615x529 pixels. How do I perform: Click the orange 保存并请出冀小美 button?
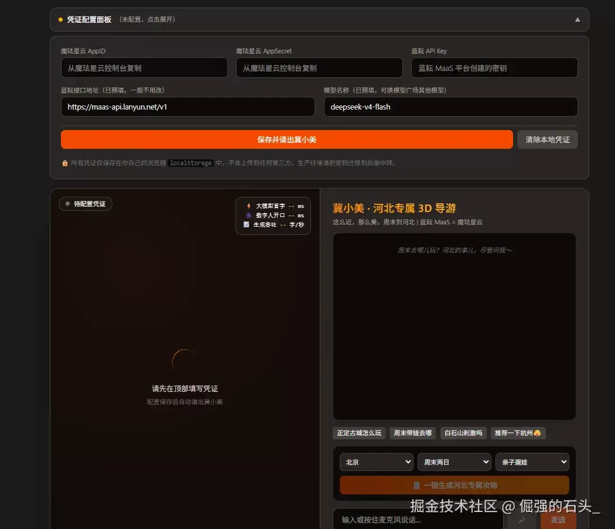pos(287,139)
